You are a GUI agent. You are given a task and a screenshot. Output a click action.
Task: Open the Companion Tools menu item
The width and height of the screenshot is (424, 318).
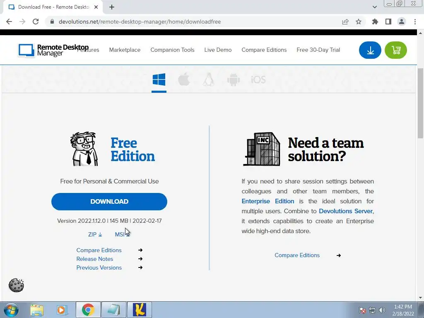coord(172,50)
